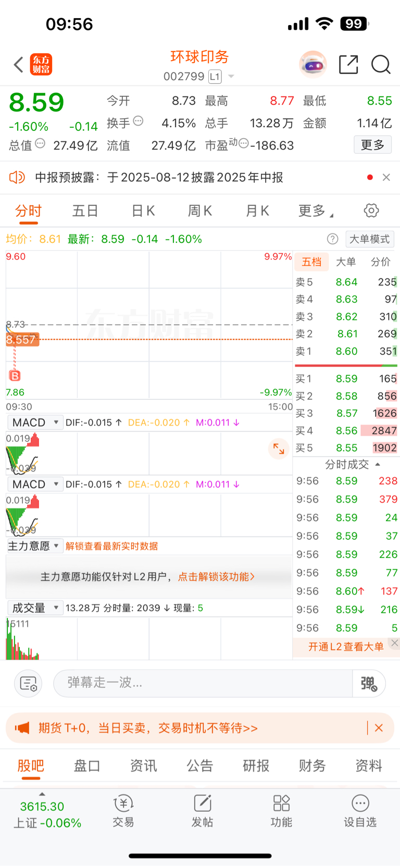400x866 pixels.
Task: Open first MACD indicator dropdown
Action: click(35, 423)
